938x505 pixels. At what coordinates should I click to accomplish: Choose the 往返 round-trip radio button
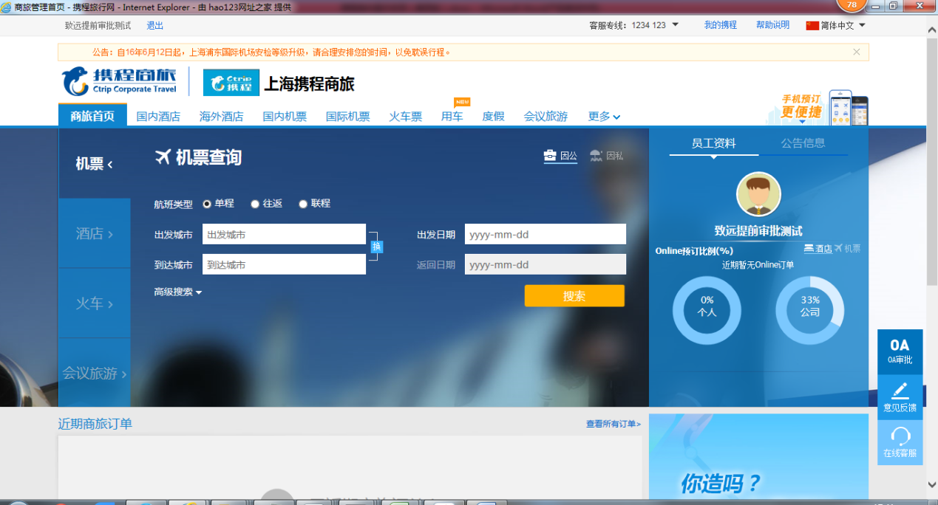coord(255,204)
